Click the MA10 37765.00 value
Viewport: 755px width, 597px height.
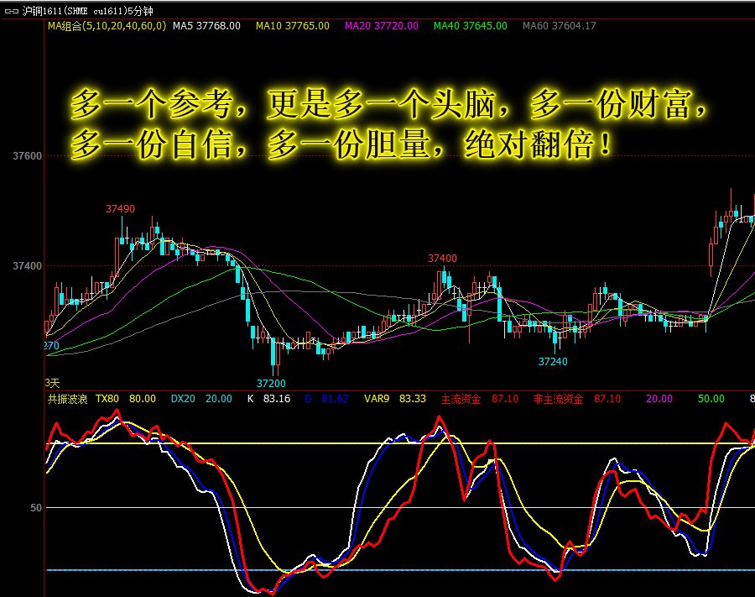[x=293, y=26]
